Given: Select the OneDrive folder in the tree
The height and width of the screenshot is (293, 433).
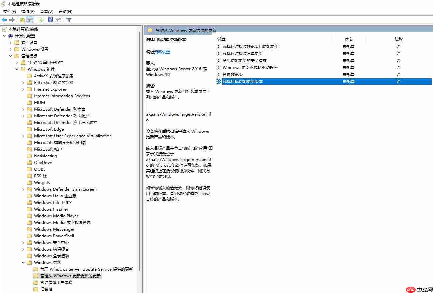Looking at the screenshot, I should [43, 162].
